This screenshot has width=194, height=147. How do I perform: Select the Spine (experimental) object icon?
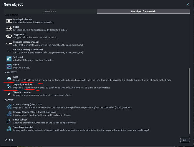tap(9, 129)
